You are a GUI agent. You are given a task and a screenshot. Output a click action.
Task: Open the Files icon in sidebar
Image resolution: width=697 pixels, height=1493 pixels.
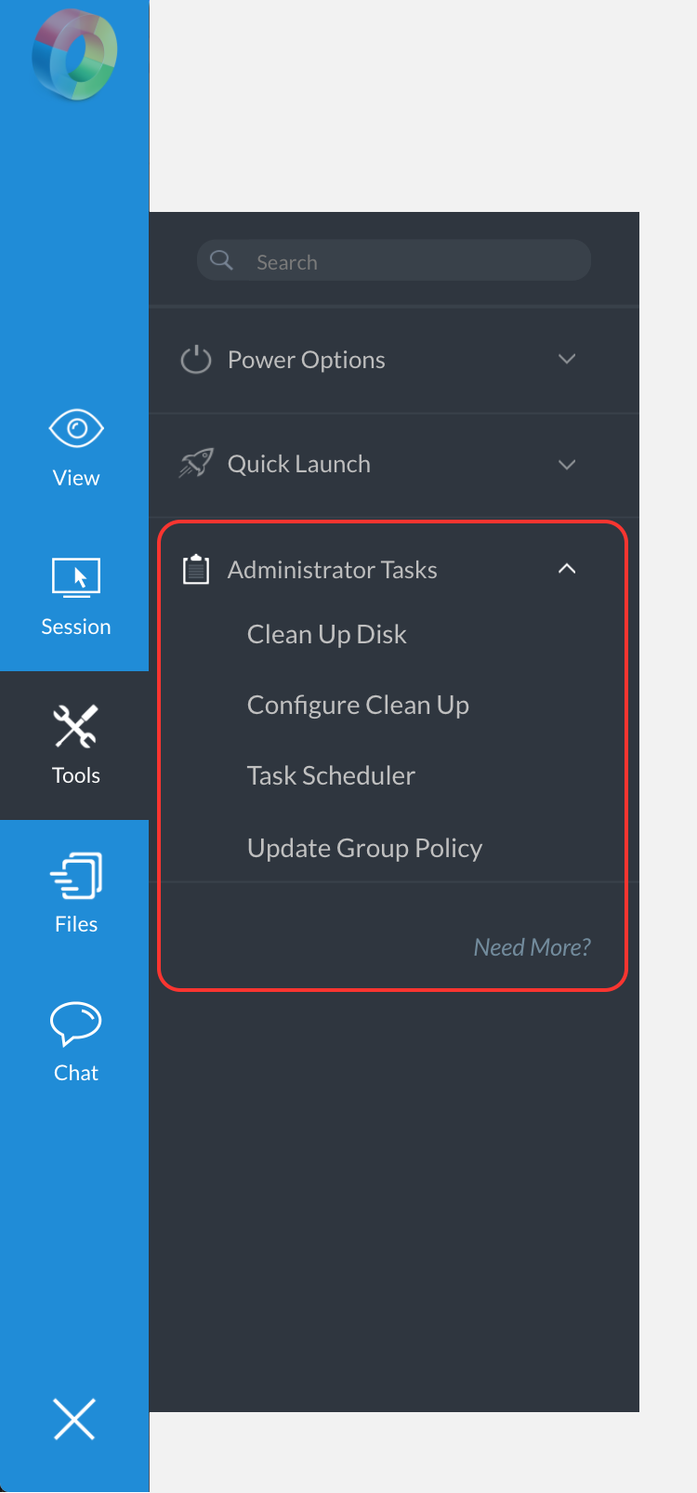76,876
